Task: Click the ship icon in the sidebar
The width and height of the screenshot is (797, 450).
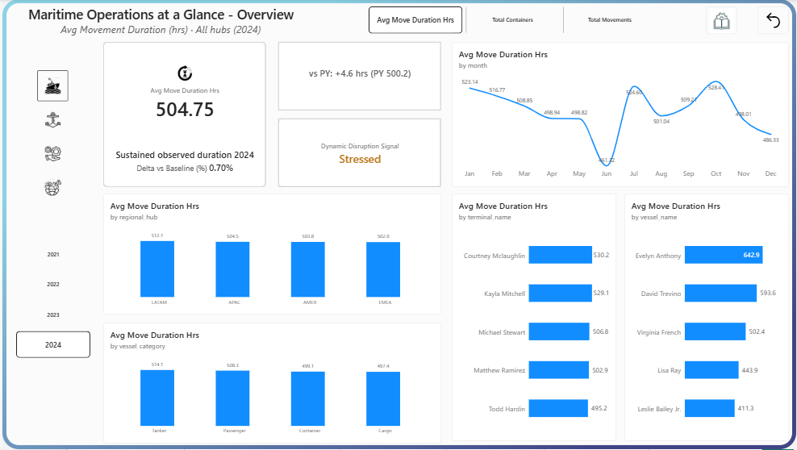Action: click(x=52, y=85)
